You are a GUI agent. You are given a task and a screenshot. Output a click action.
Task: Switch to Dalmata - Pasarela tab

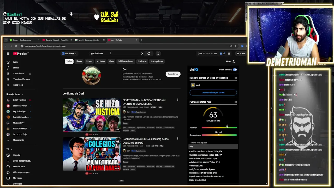[57, 40]
